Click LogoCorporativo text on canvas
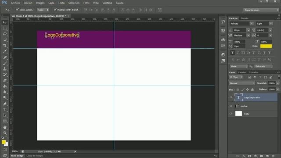Viewport: 281px width, 158px height. [x=62, y=35]
